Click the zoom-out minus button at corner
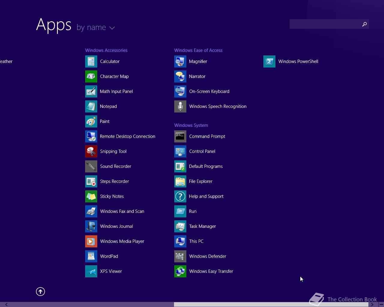Image resolution: width=384 pixels, height=307 pixels. tap(381, 304)
